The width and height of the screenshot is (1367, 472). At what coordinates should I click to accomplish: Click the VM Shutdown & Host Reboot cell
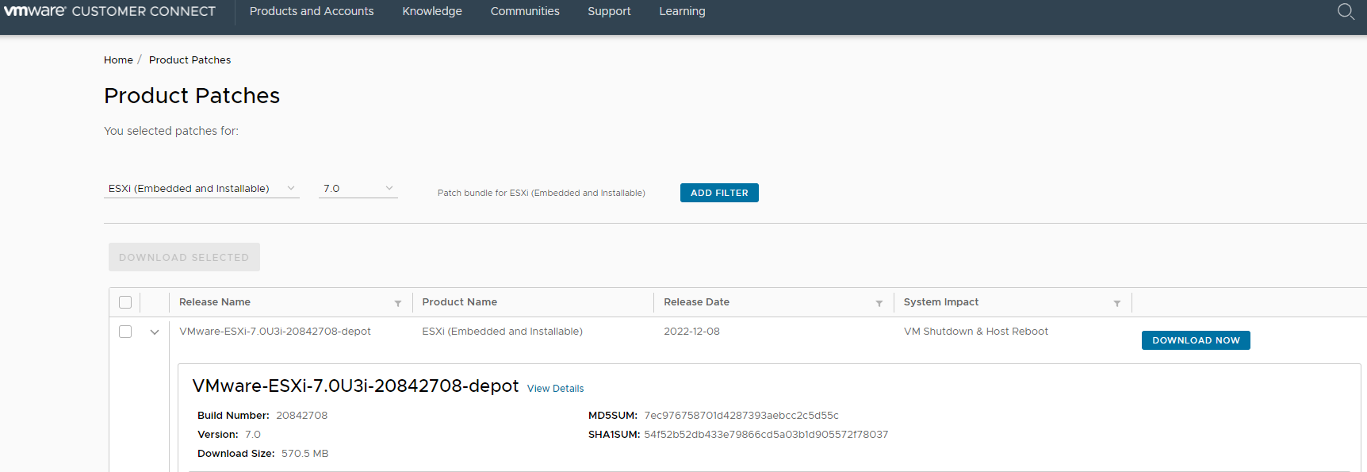[976, 332]
